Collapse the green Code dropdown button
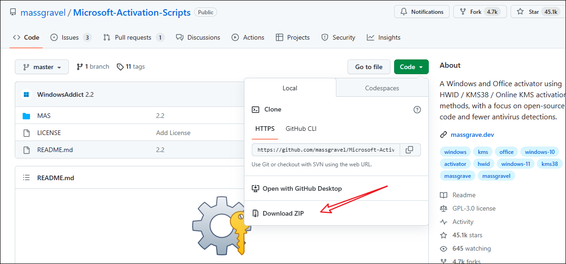 click(x=411, y=67)
